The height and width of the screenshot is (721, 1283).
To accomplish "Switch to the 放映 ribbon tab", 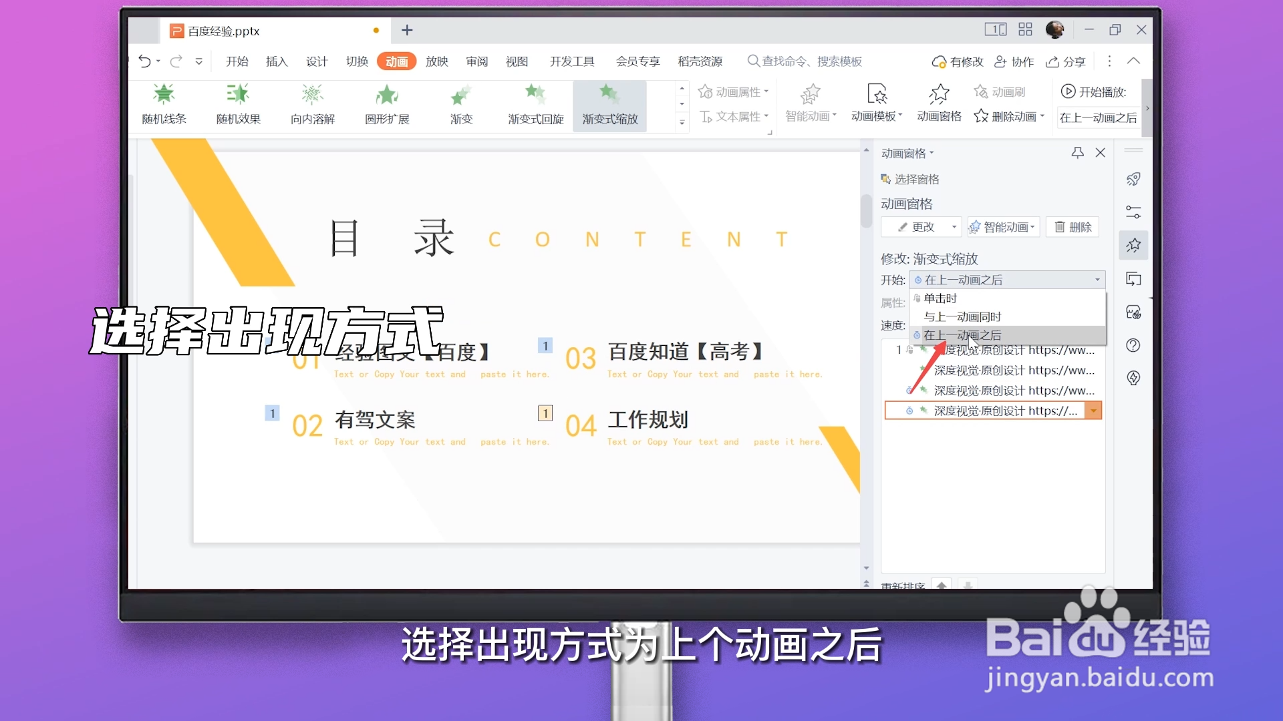I will pos(437,61).
